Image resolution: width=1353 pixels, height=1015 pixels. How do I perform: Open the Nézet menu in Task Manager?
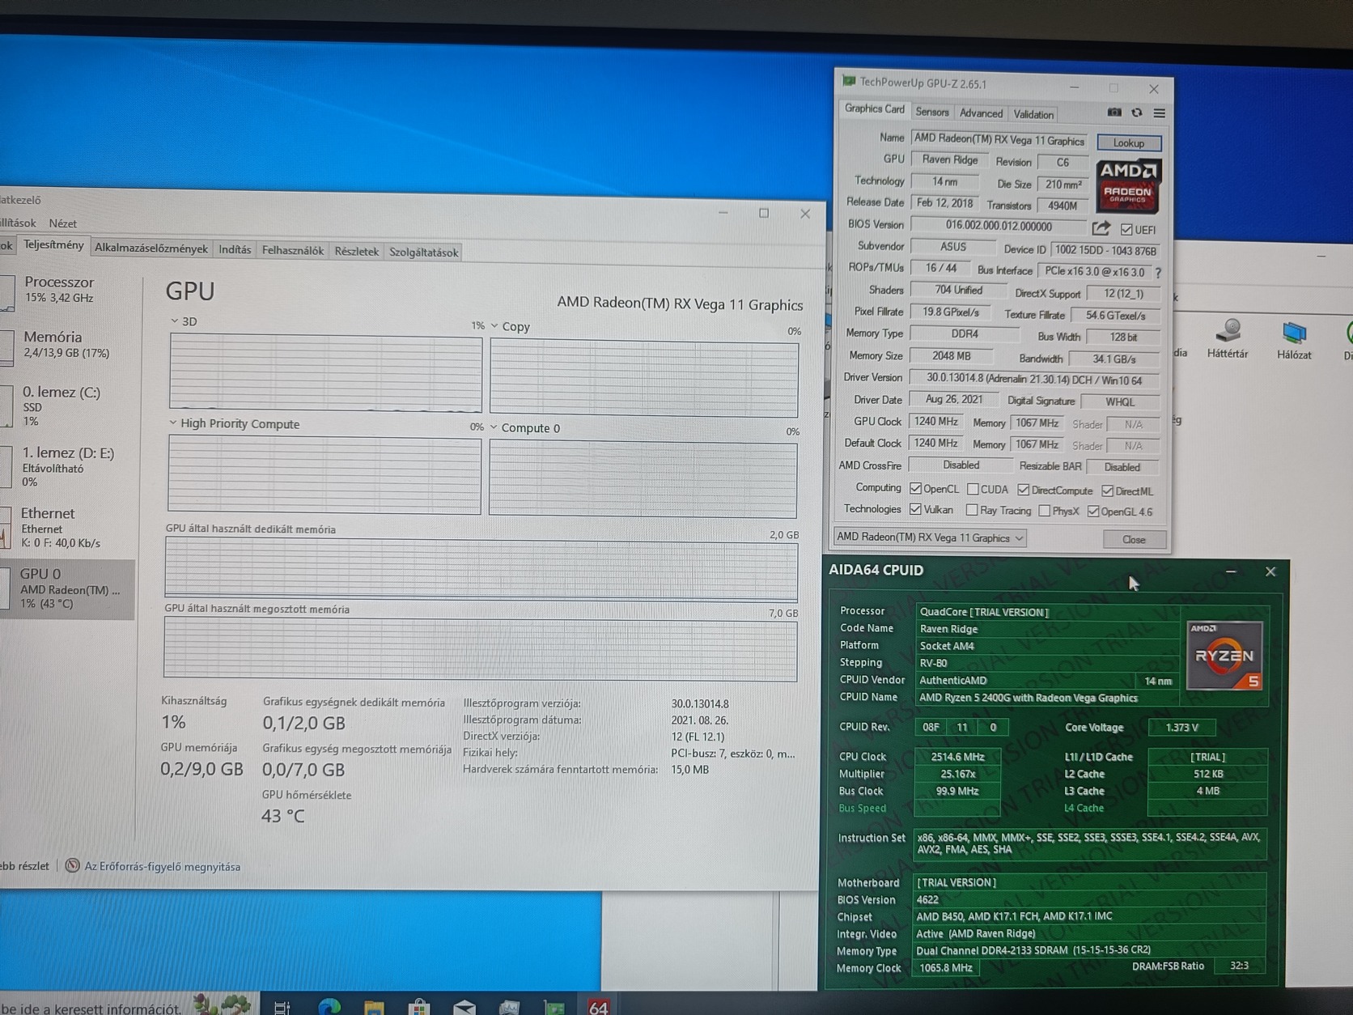[x=62, y=223]
